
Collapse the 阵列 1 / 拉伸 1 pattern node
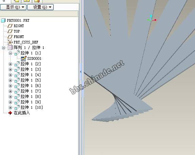click(x=4, y=48)
